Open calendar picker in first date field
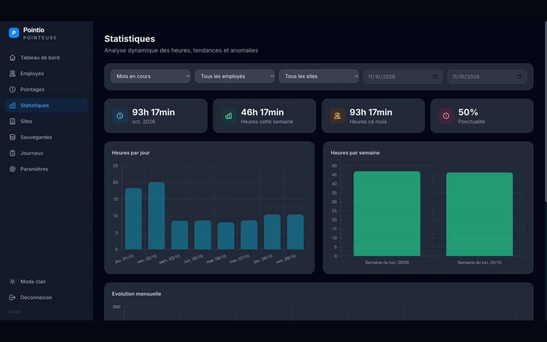 coord(435,77)
